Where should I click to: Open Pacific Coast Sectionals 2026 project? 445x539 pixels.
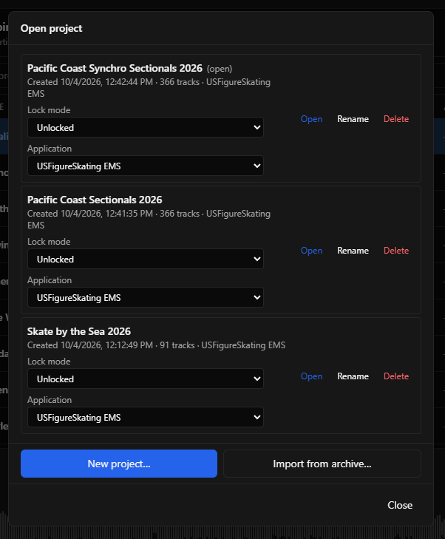pos(311,251)
